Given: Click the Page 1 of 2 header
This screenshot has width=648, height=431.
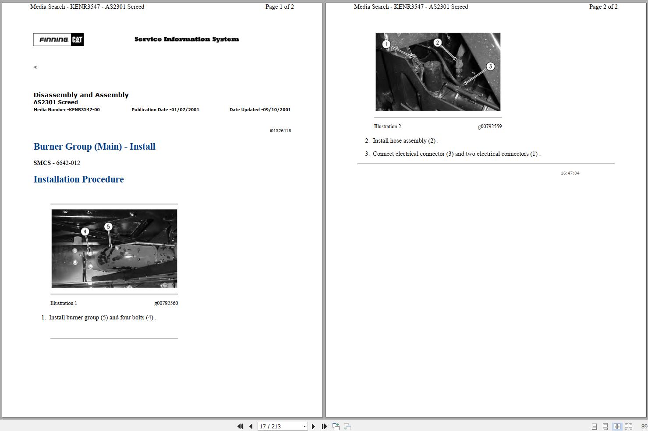Looking at the screenshot, I should pyautogui.click(x=280, y=7).
